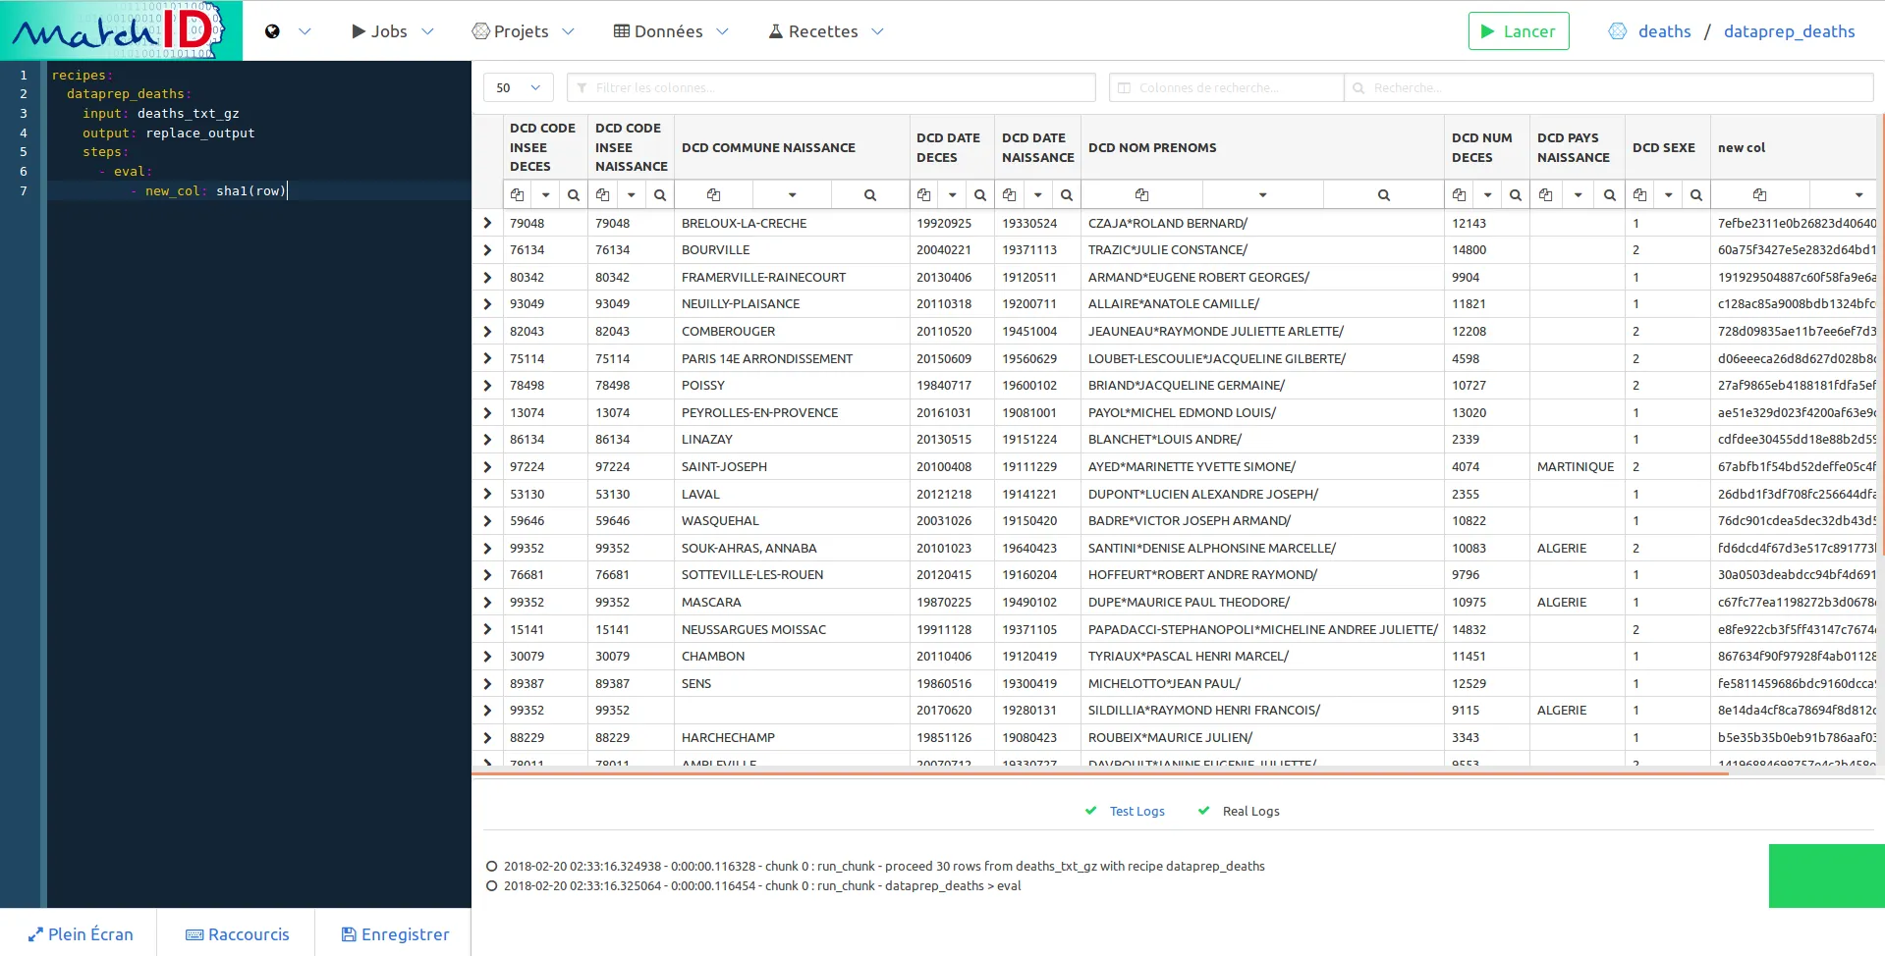
Task: Click inside the Filtrer les colonnes field
Action: point(831,87)
